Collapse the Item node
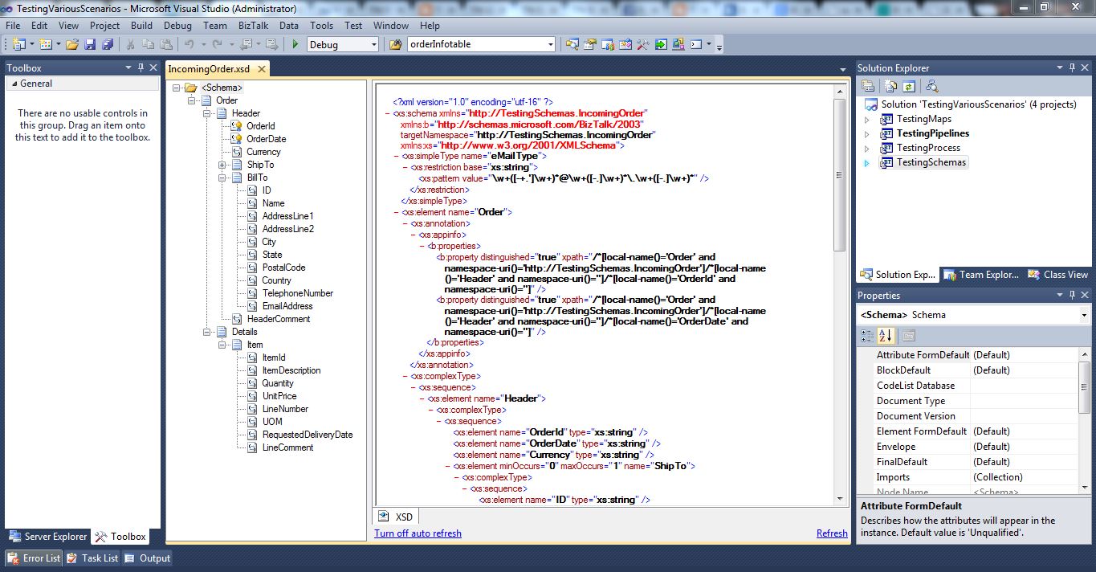This screenshot has width=1096, height=572. [222, 345]
